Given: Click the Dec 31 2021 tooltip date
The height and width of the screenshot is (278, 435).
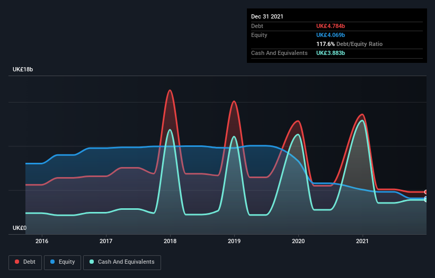Looking at the screenshot, I should pyautogui.click(x=267, y=16).
